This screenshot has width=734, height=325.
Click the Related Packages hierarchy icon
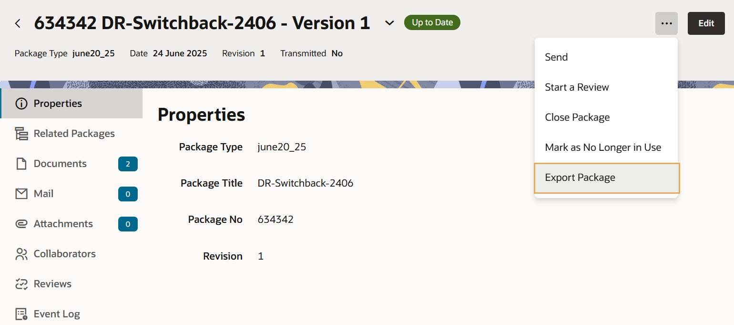pos(21,134)
